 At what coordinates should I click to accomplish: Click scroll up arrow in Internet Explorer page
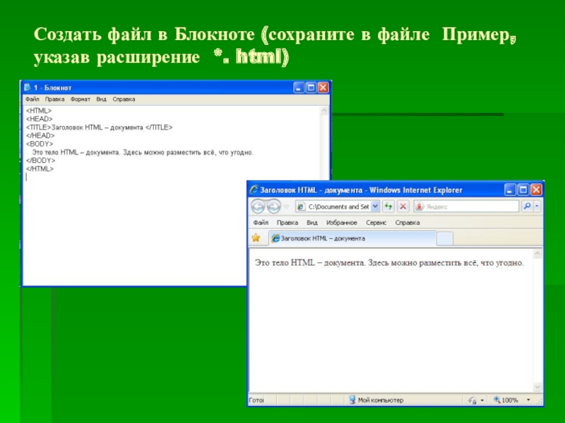537,254
